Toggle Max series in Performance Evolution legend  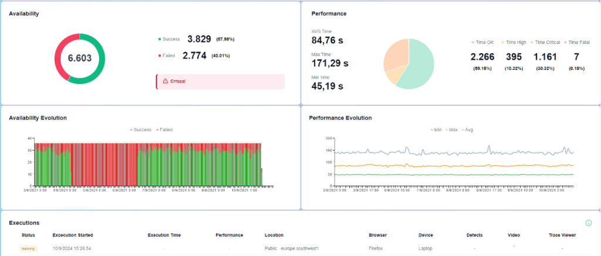(452, 129)
